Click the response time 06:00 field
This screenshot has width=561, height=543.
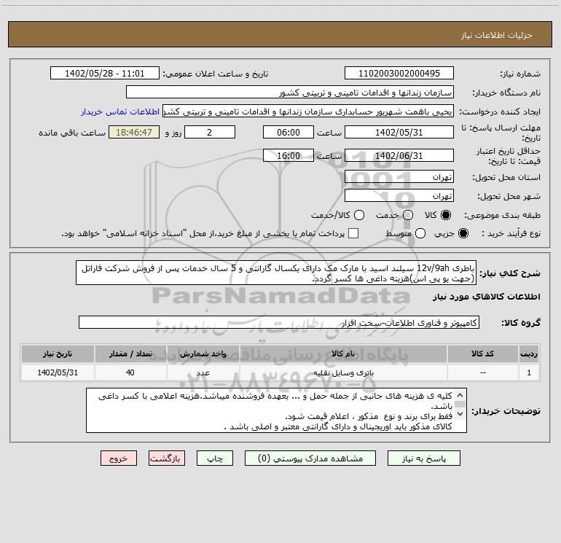point(289,132)
